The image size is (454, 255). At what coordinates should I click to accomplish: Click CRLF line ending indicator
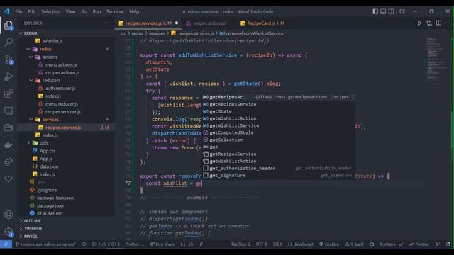pos(277,244)
